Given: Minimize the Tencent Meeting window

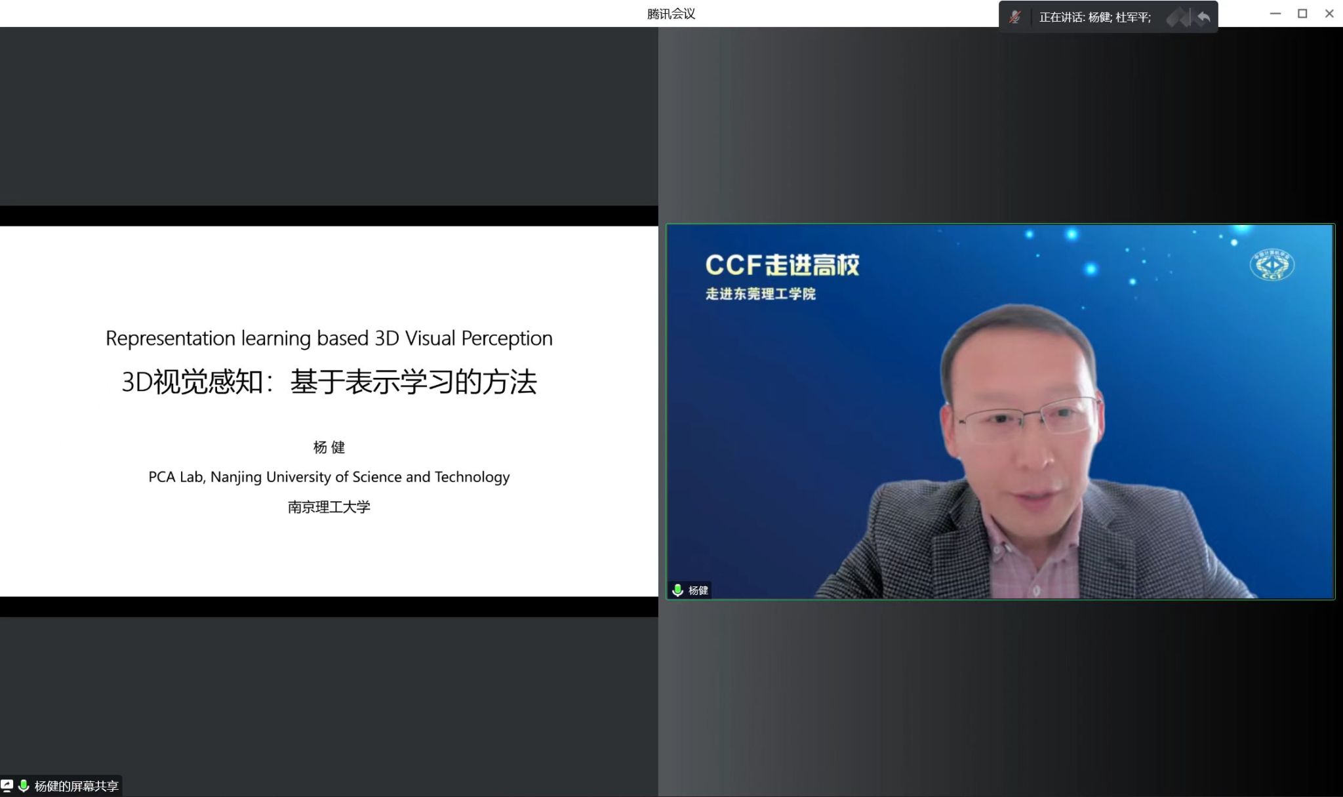Looking at the screenshot, I should [x=1275, y=14].
